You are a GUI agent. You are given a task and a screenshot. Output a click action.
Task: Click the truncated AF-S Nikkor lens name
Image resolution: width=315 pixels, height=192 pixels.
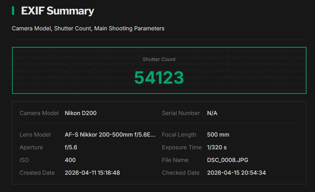(x=110, y=134)
